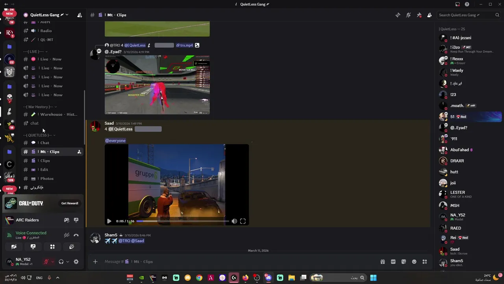504x284 pixels.
Task: Collapse the War Hestory category
Action: coord(40,107)
